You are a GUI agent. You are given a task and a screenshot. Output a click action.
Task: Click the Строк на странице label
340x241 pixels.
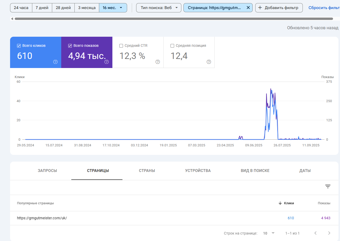(x=241, y=233)
